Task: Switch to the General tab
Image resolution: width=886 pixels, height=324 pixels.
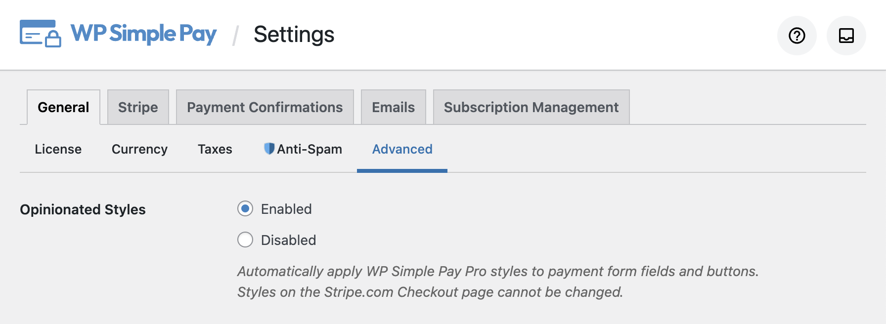Action: pyautogui.click(x=63, y=107)
